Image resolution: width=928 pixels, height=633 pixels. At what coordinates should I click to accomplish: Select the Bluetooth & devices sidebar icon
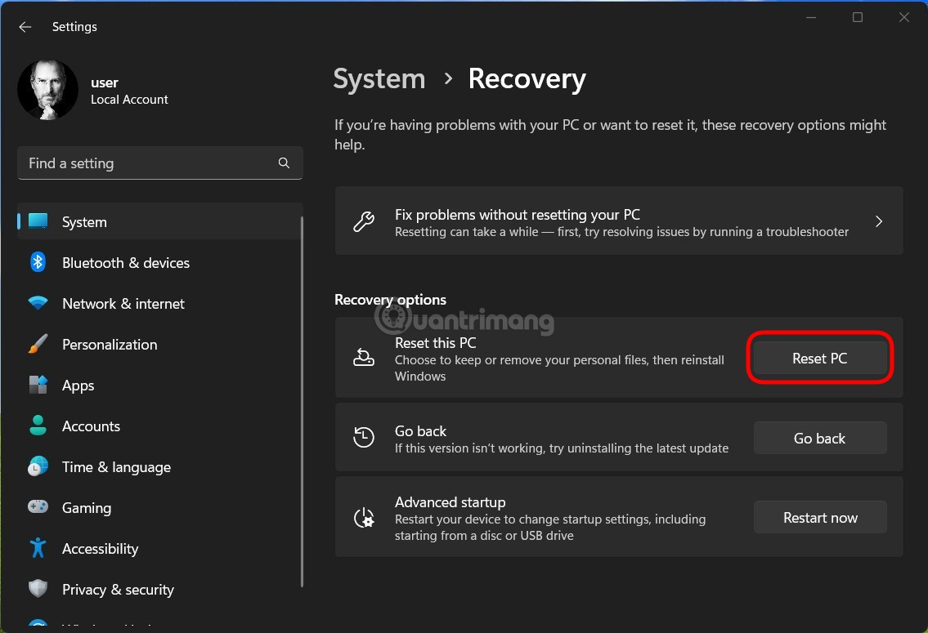(38, 262)
